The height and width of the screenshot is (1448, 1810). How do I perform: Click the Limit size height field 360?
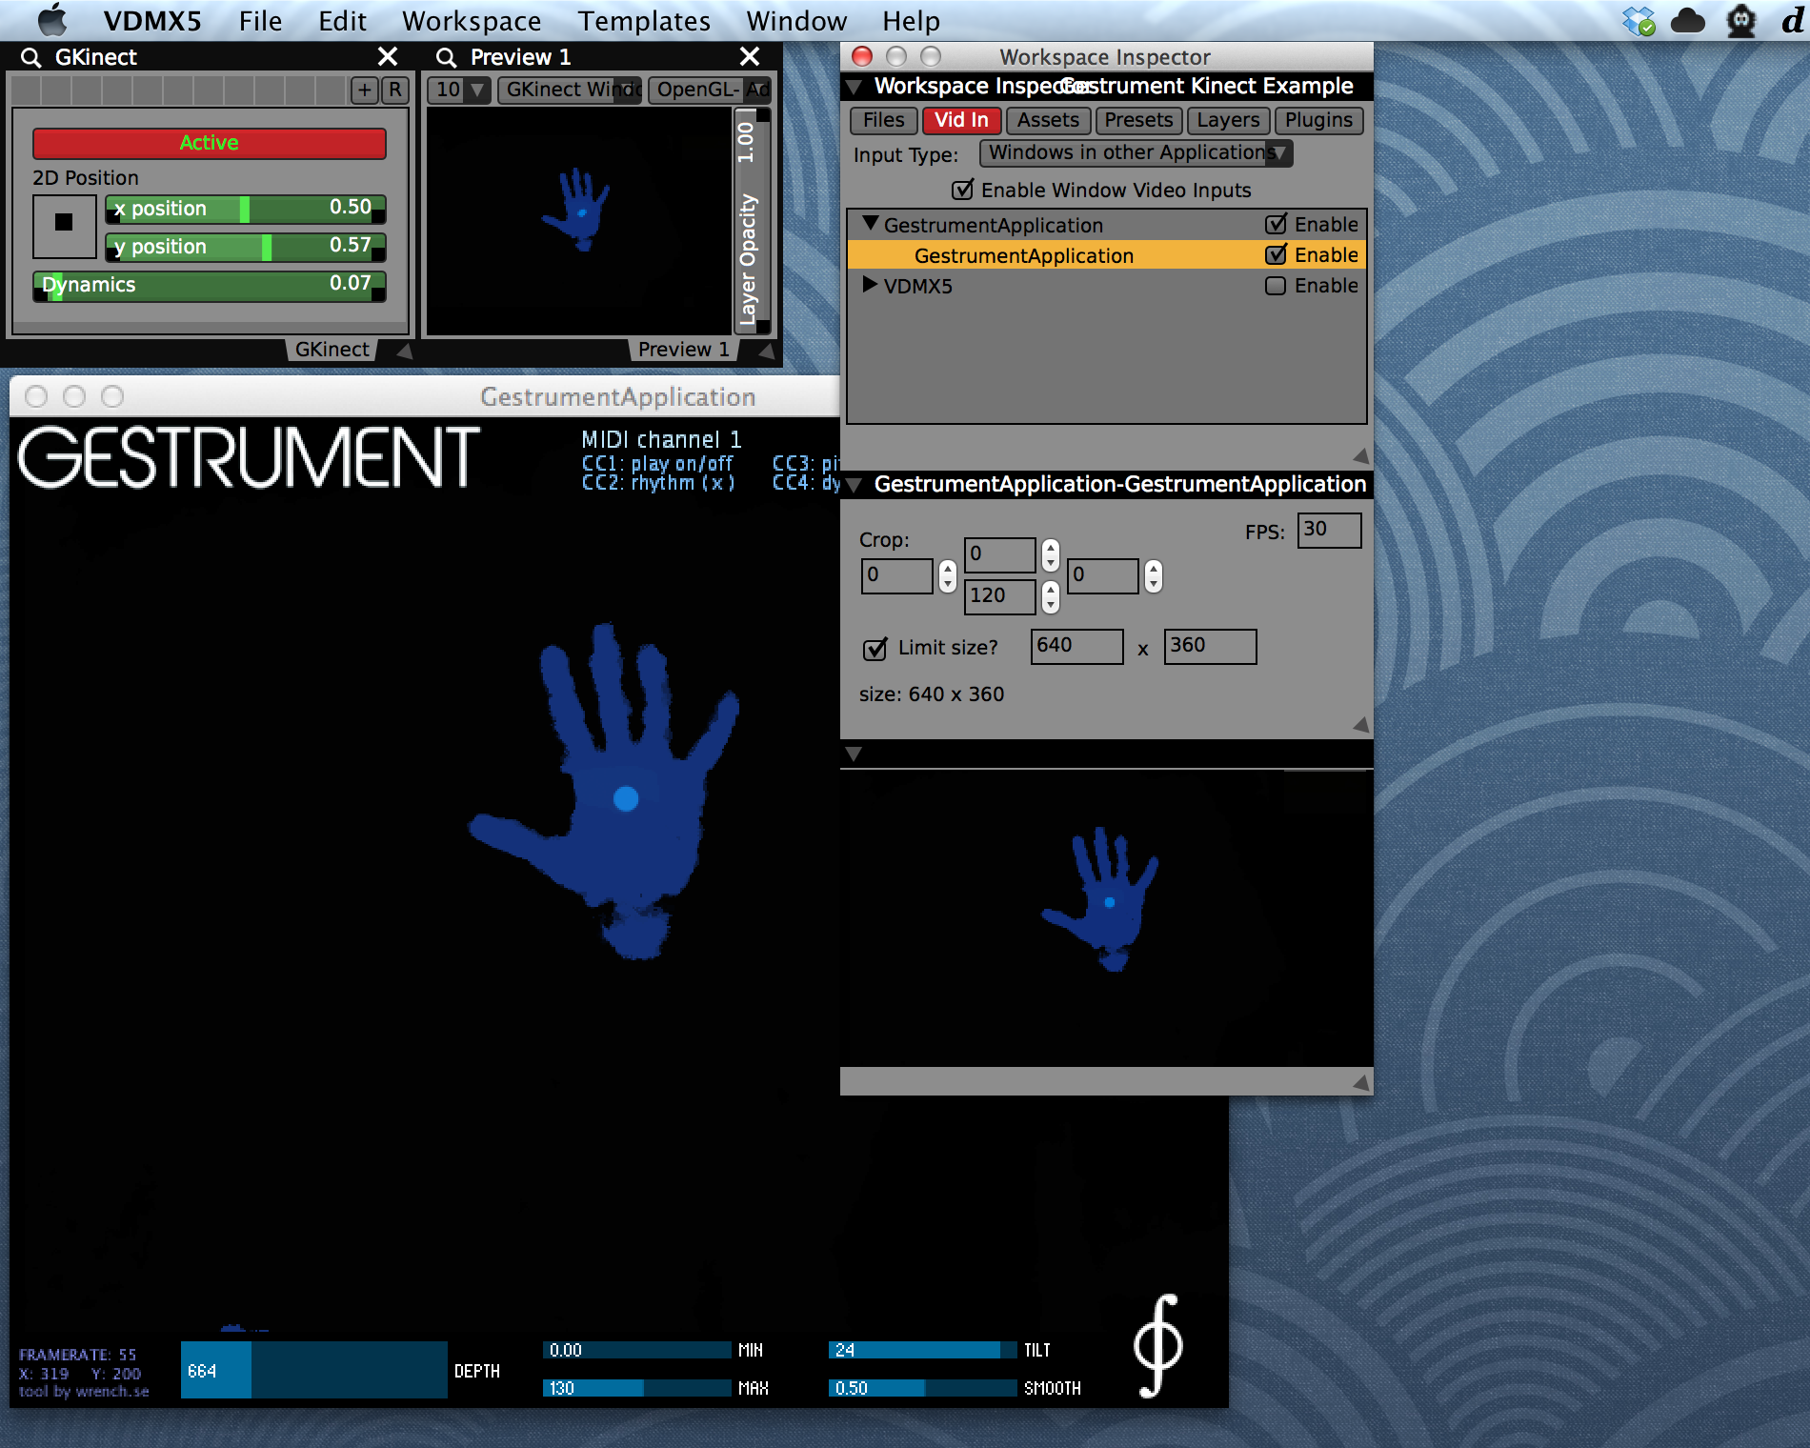1210,646
